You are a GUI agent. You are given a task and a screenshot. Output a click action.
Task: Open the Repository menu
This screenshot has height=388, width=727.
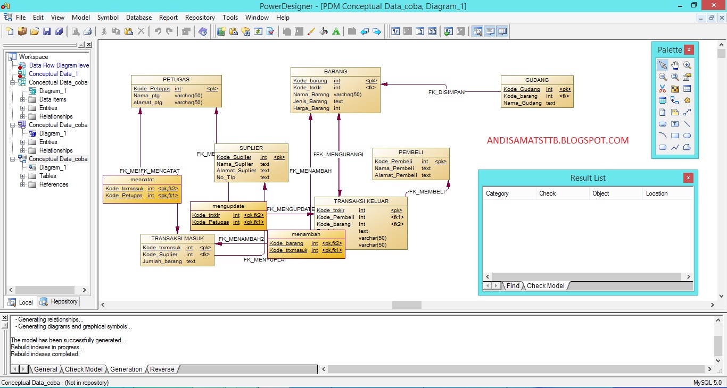click(200, 18)
